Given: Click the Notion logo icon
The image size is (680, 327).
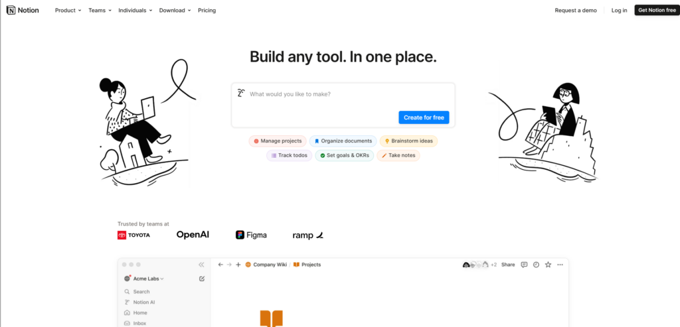Looking at the screenshot, I should [x=11, y=10].
